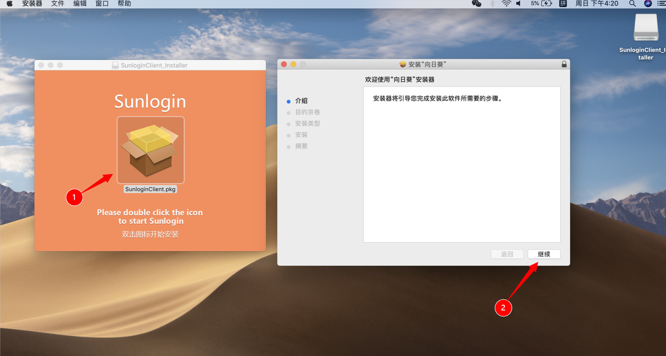
Task: Open the 窗口 menu
Action: click(102, 3)
